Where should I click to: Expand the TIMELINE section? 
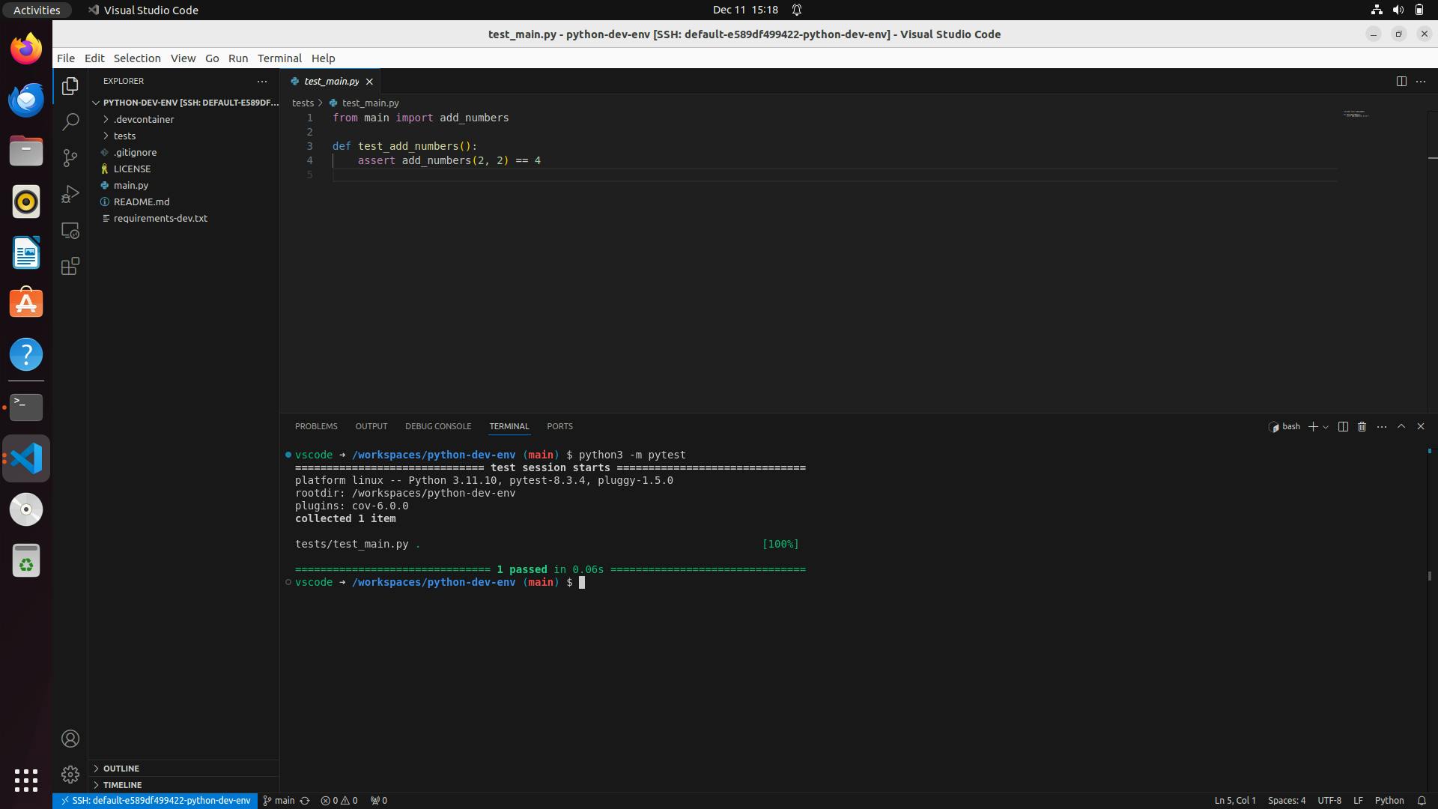(183, 784)
